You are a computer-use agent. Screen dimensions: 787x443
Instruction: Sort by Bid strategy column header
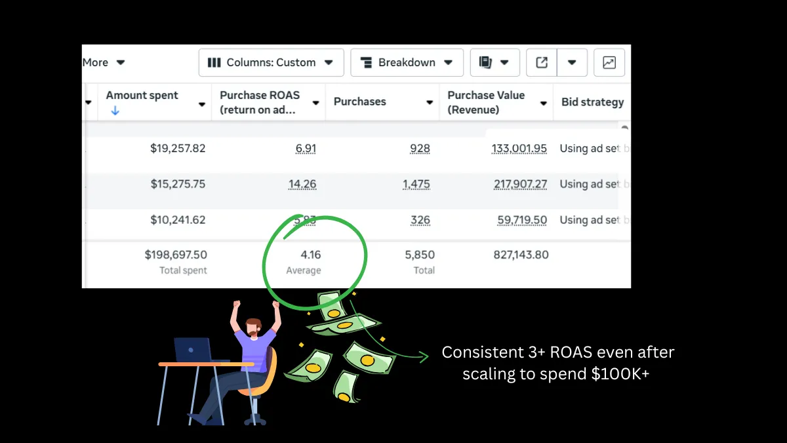tap(593, 102)
